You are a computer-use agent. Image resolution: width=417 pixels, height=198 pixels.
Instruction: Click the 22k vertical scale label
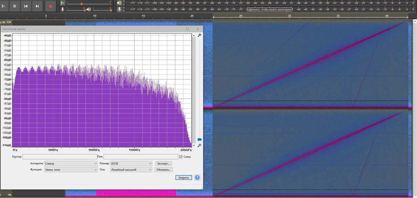9,22
